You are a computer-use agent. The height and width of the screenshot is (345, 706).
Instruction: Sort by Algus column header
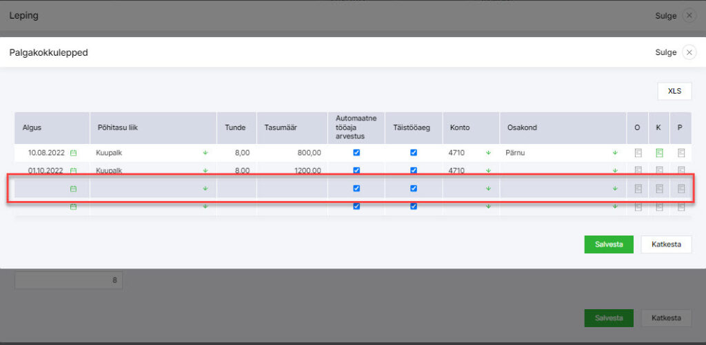32,128
